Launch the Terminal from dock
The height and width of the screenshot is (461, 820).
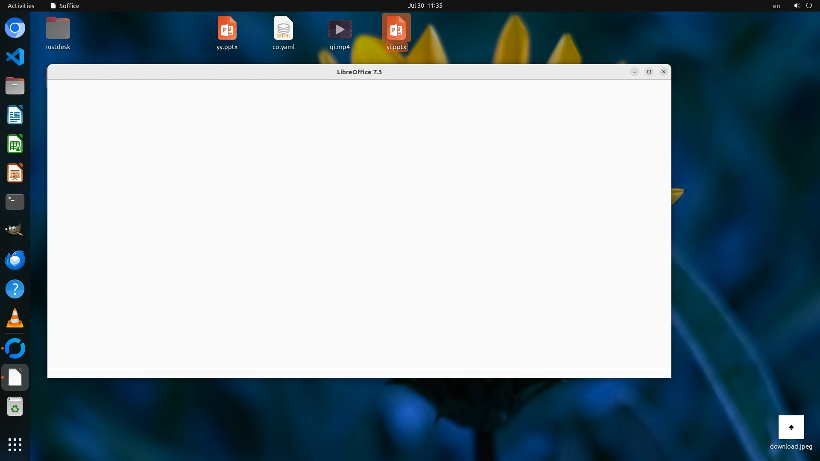point(15,202)
